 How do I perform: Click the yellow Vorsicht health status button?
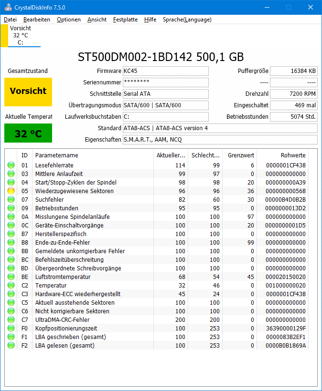[28, 92]
